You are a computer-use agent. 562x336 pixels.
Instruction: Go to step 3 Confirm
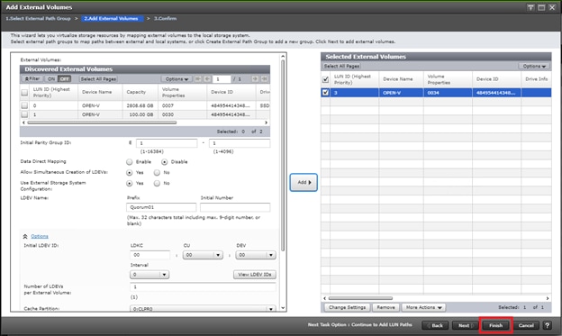click(x=165, y=18)
